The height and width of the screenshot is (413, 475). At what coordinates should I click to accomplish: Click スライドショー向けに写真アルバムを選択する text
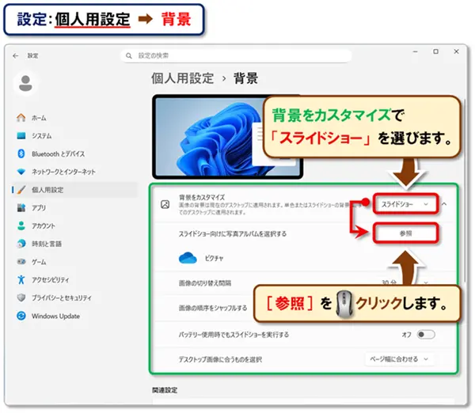point(232,233)
